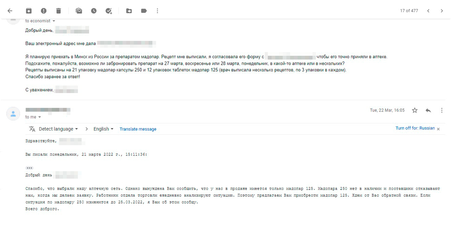452x227 pixels.
Task: Click Turn off for: Russian
Action: (x=415, y=128)
